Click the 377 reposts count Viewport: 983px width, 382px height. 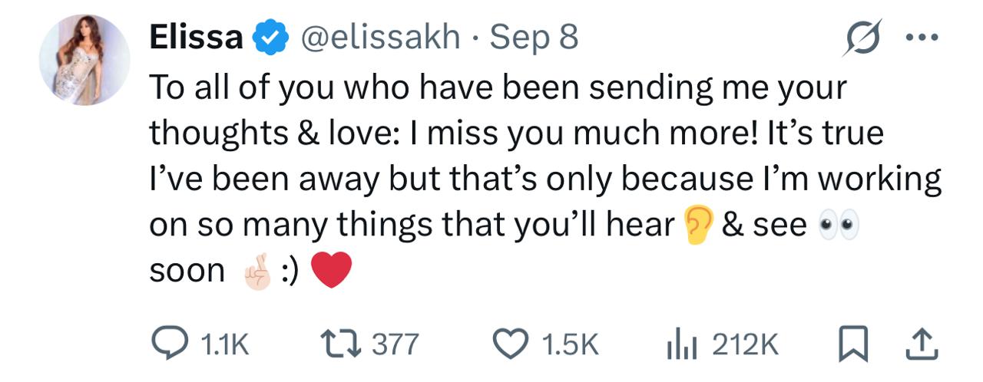coord(396,344)
